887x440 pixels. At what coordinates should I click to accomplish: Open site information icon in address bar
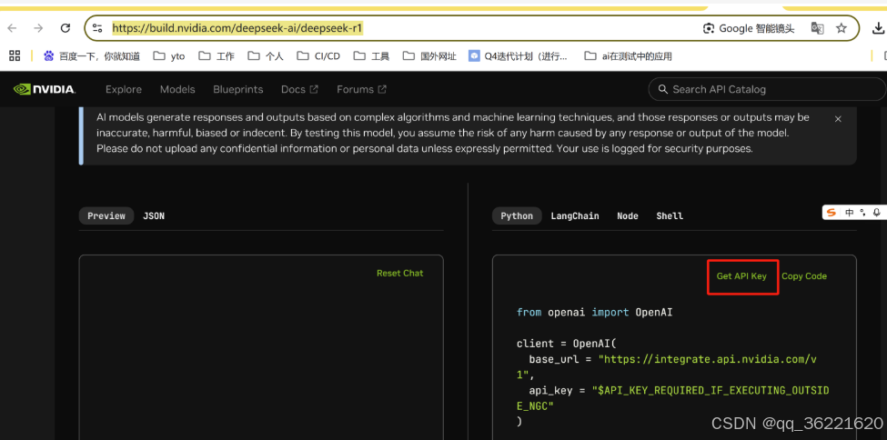coord(97,28)
